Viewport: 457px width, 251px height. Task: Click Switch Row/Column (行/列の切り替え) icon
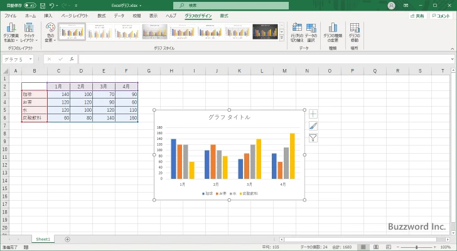click(297, 32)
